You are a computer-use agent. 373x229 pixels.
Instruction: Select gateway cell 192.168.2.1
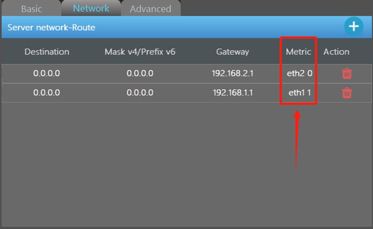(x=233, y=73)
